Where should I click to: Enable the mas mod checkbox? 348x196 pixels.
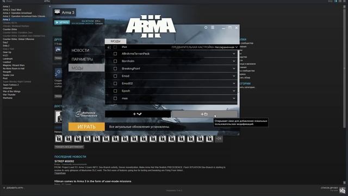pyautogui.click(x=115, y=99)
